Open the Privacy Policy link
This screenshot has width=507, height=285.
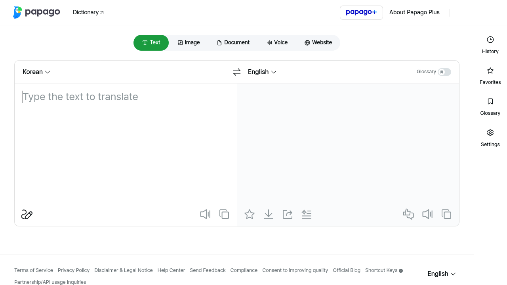tap(74, 270)
